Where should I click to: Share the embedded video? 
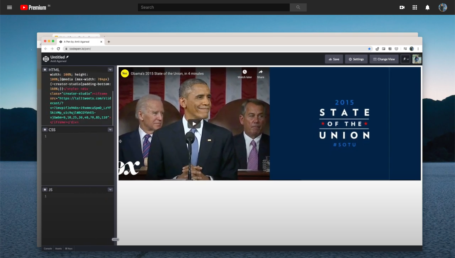click(261, 74)
